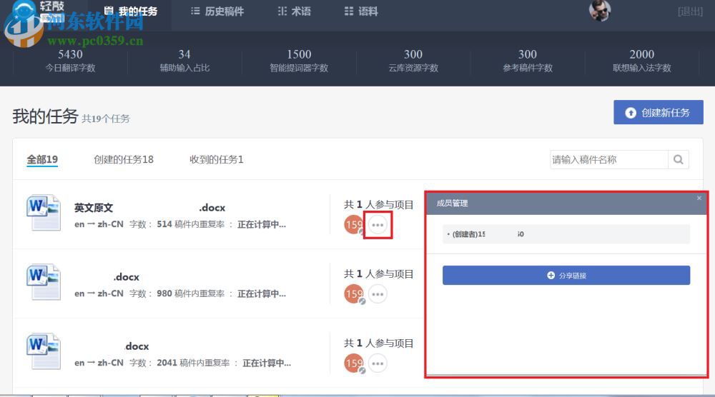Click the 英文原文 file name
Image resolution: width=715 pixels, height=397 pixels.
tap(94, 208)
